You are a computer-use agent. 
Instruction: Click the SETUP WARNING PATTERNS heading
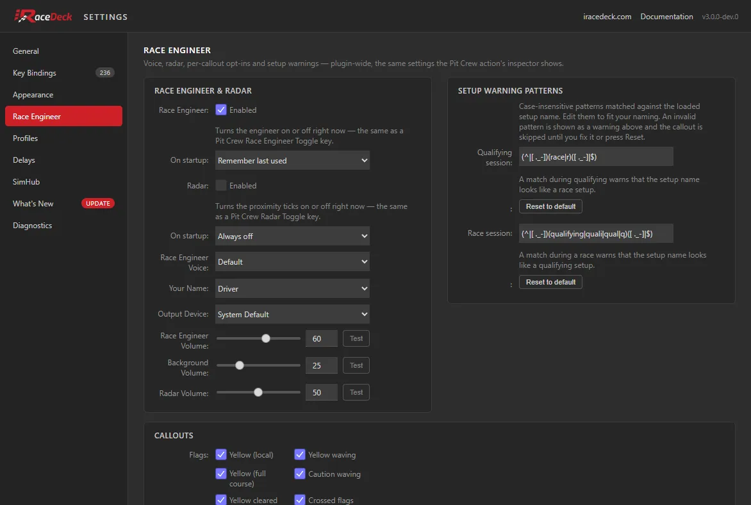510,90
